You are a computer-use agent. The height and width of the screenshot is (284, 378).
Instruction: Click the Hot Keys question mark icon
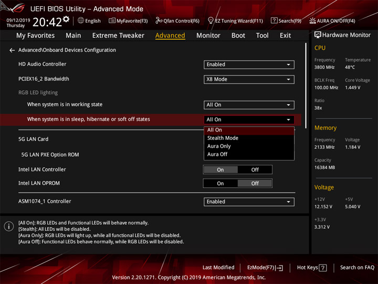click(323, 268)
